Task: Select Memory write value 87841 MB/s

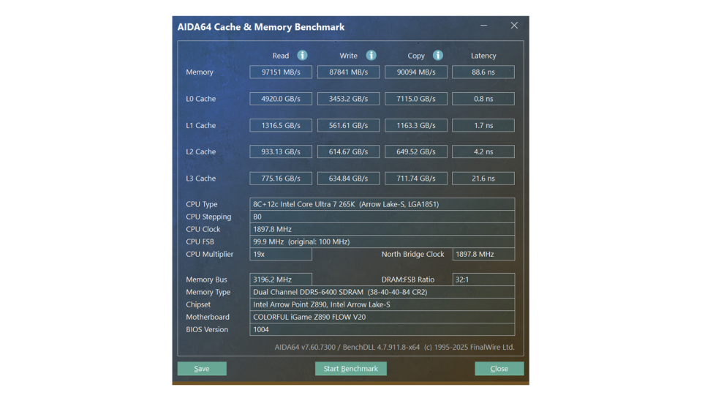Action: [x=348, y=72]
